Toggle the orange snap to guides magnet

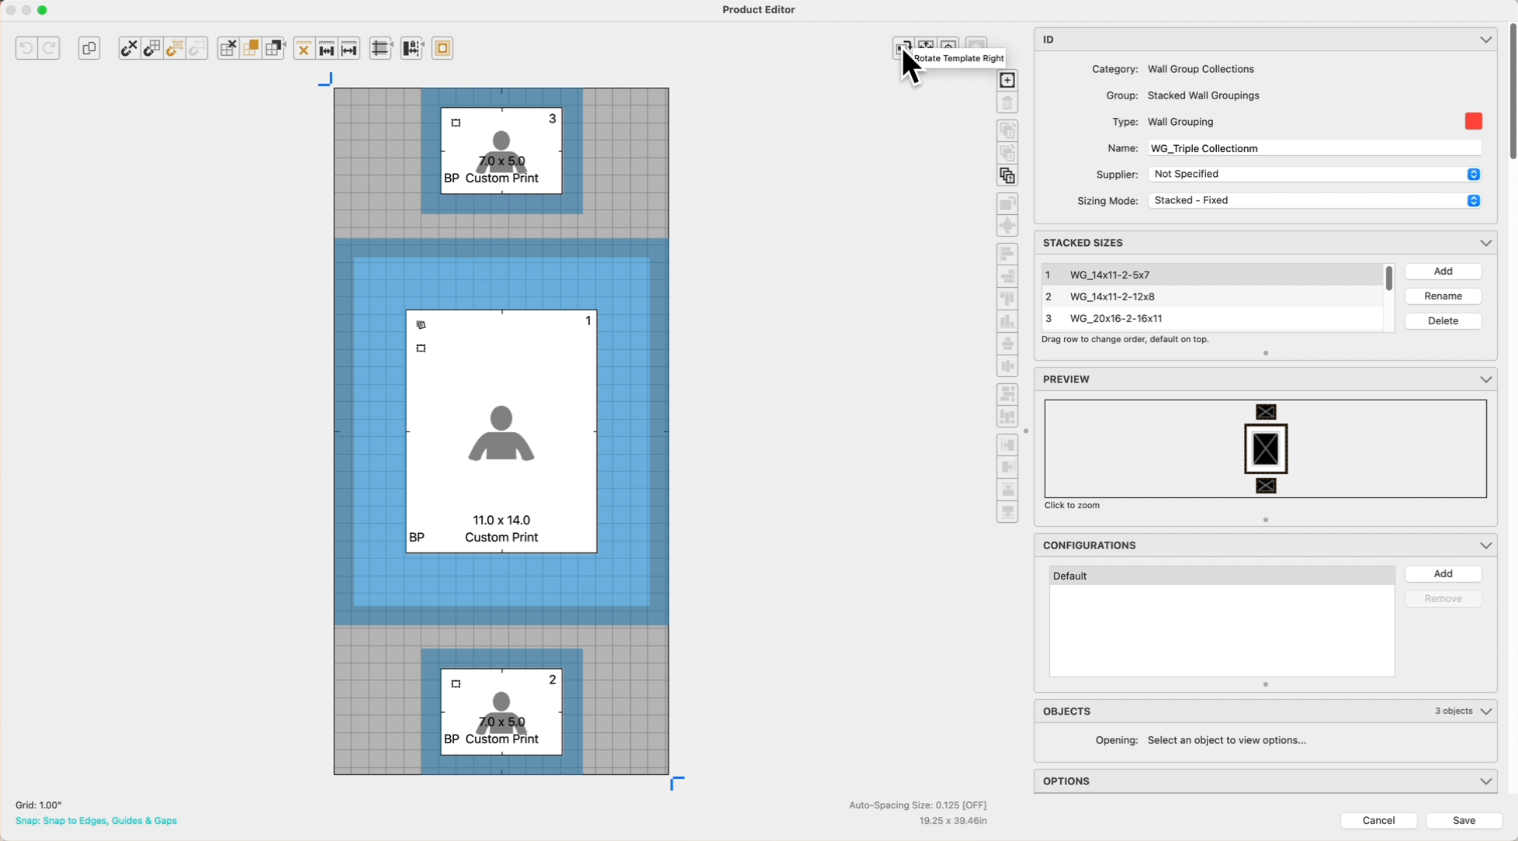click(x=175, y=48)
